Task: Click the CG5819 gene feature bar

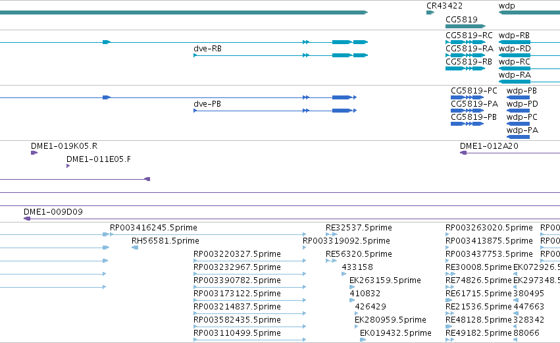Action: (465, 26)
